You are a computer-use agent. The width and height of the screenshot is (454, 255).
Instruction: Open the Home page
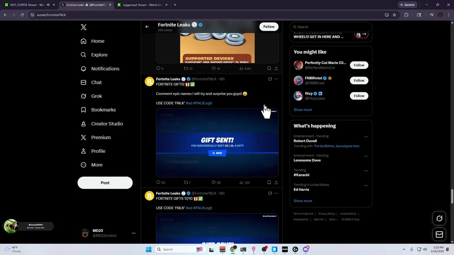93,41
